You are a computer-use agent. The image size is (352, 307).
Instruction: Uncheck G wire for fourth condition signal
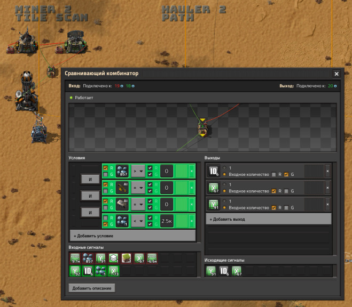pyautogui.click(x=106, y=224)
